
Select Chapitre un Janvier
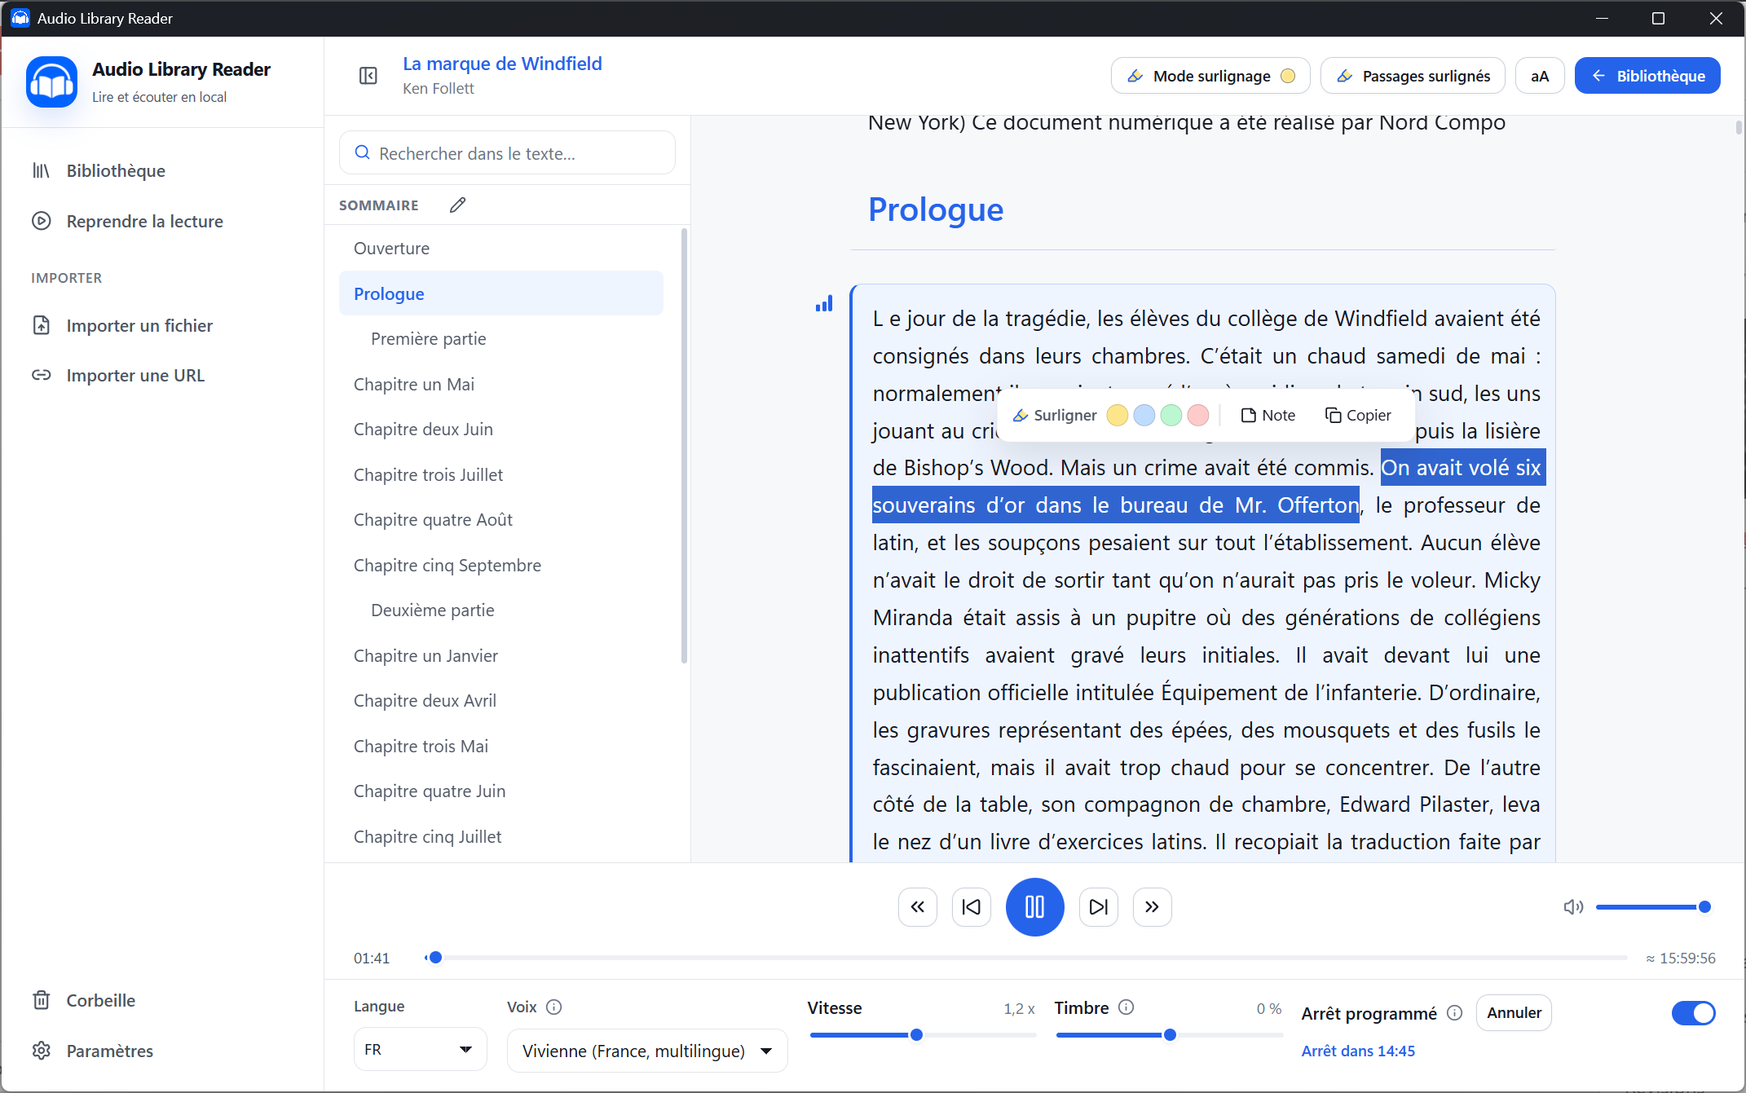[x=501, y=656]
